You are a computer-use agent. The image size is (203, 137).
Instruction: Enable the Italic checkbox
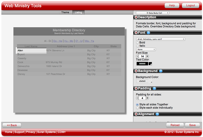point(137,46)
